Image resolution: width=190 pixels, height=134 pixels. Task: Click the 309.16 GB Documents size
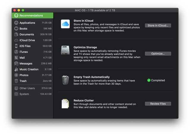(46, 34)
